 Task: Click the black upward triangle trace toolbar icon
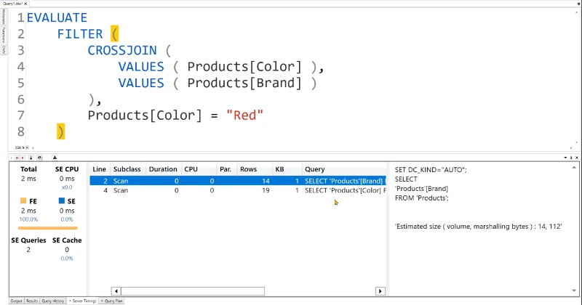coord(55,158)
